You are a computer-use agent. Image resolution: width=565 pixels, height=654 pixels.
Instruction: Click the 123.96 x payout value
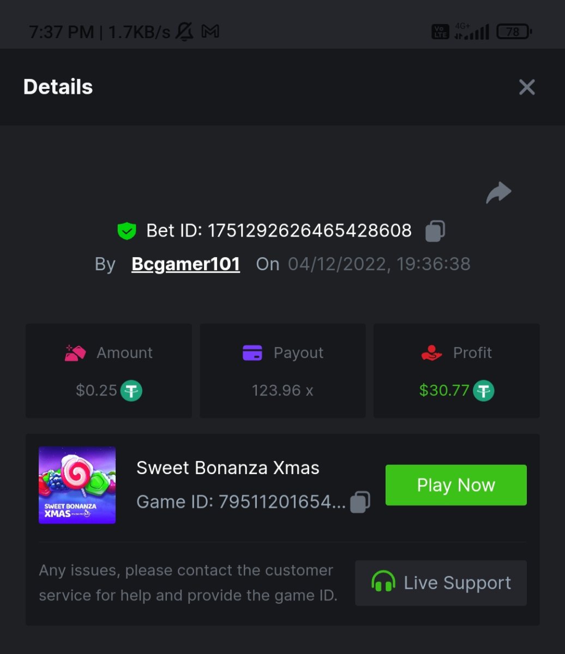tap(282, 391)
